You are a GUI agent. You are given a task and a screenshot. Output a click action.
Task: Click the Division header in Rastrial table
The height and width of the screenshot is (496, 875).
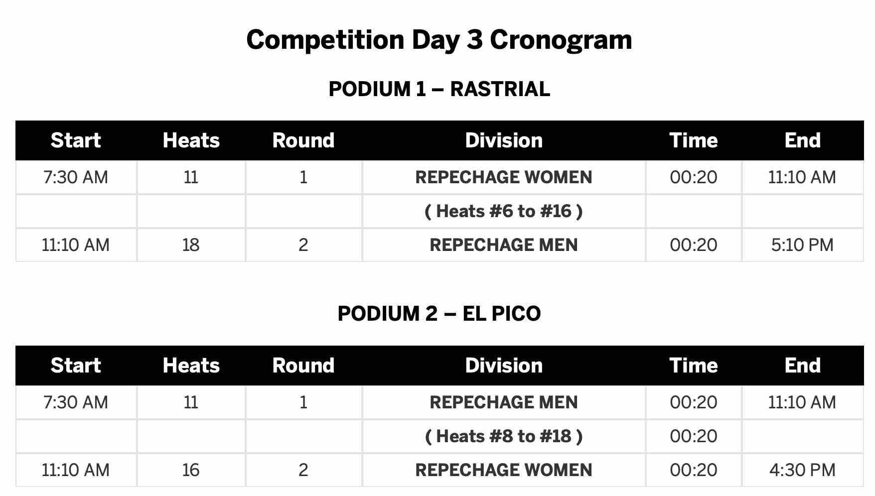(503, 140)
